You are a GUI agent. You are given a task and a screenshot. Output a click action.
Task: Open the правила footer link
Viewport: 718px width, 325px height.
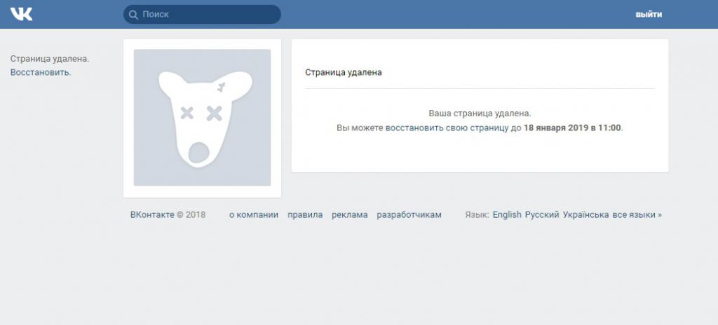tap(305, 215)
